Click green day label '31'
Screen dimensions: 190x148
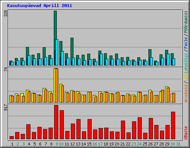[178, 144]
